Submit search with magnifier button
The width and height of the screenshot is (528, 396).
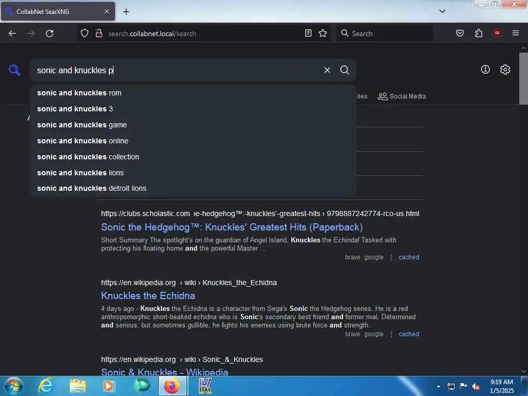344,70
